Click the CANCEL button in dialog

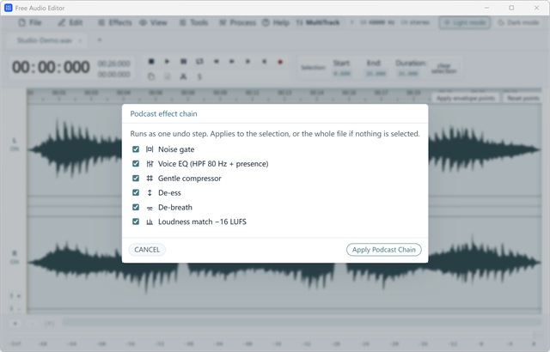click(147, 250)
